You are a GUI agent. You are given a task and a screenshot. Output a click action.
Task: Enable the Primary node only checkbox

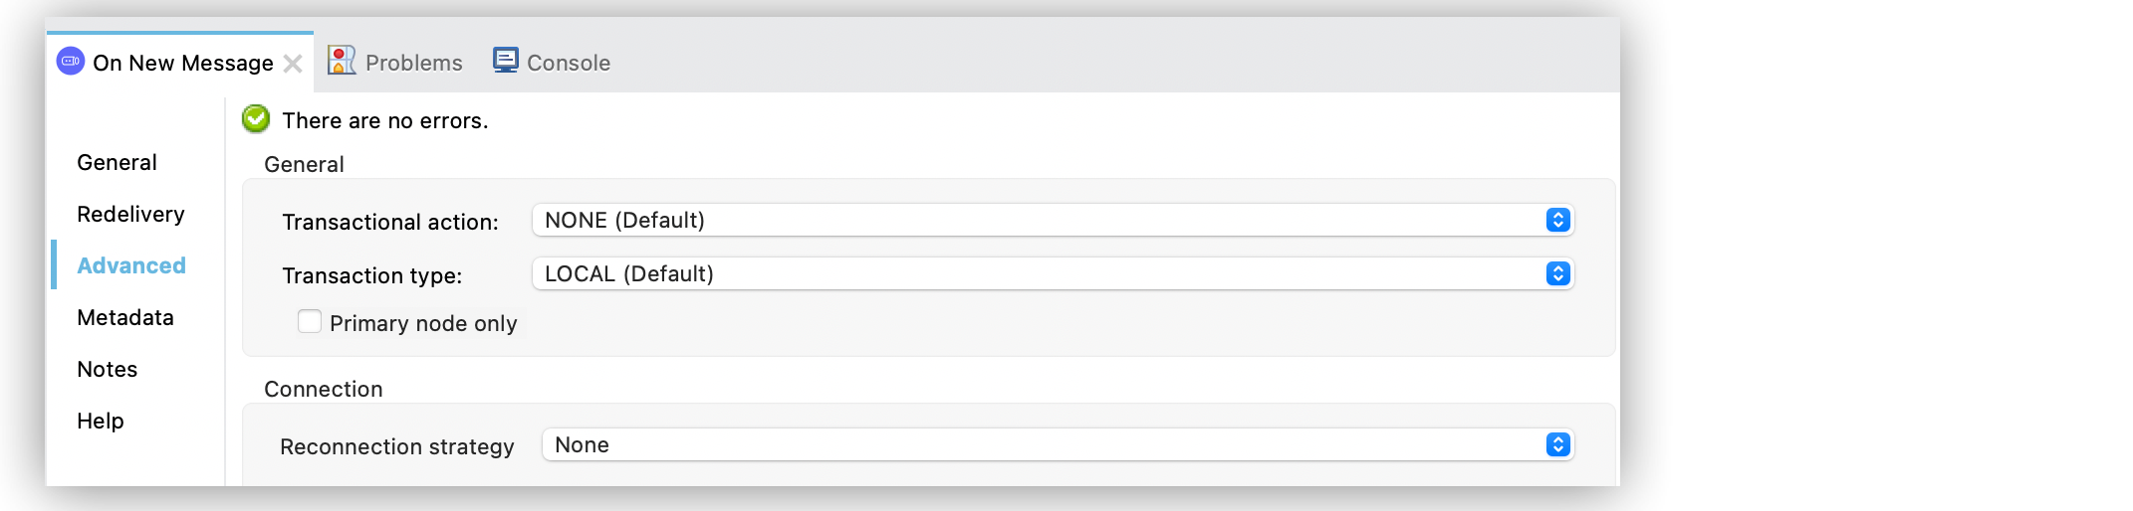tap(310, 322)
